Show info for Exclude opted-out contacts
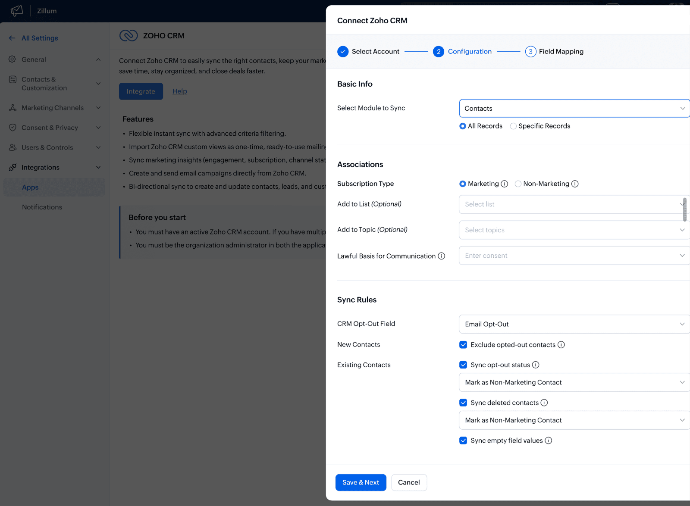690x506 pixels. tap(561, 345)
